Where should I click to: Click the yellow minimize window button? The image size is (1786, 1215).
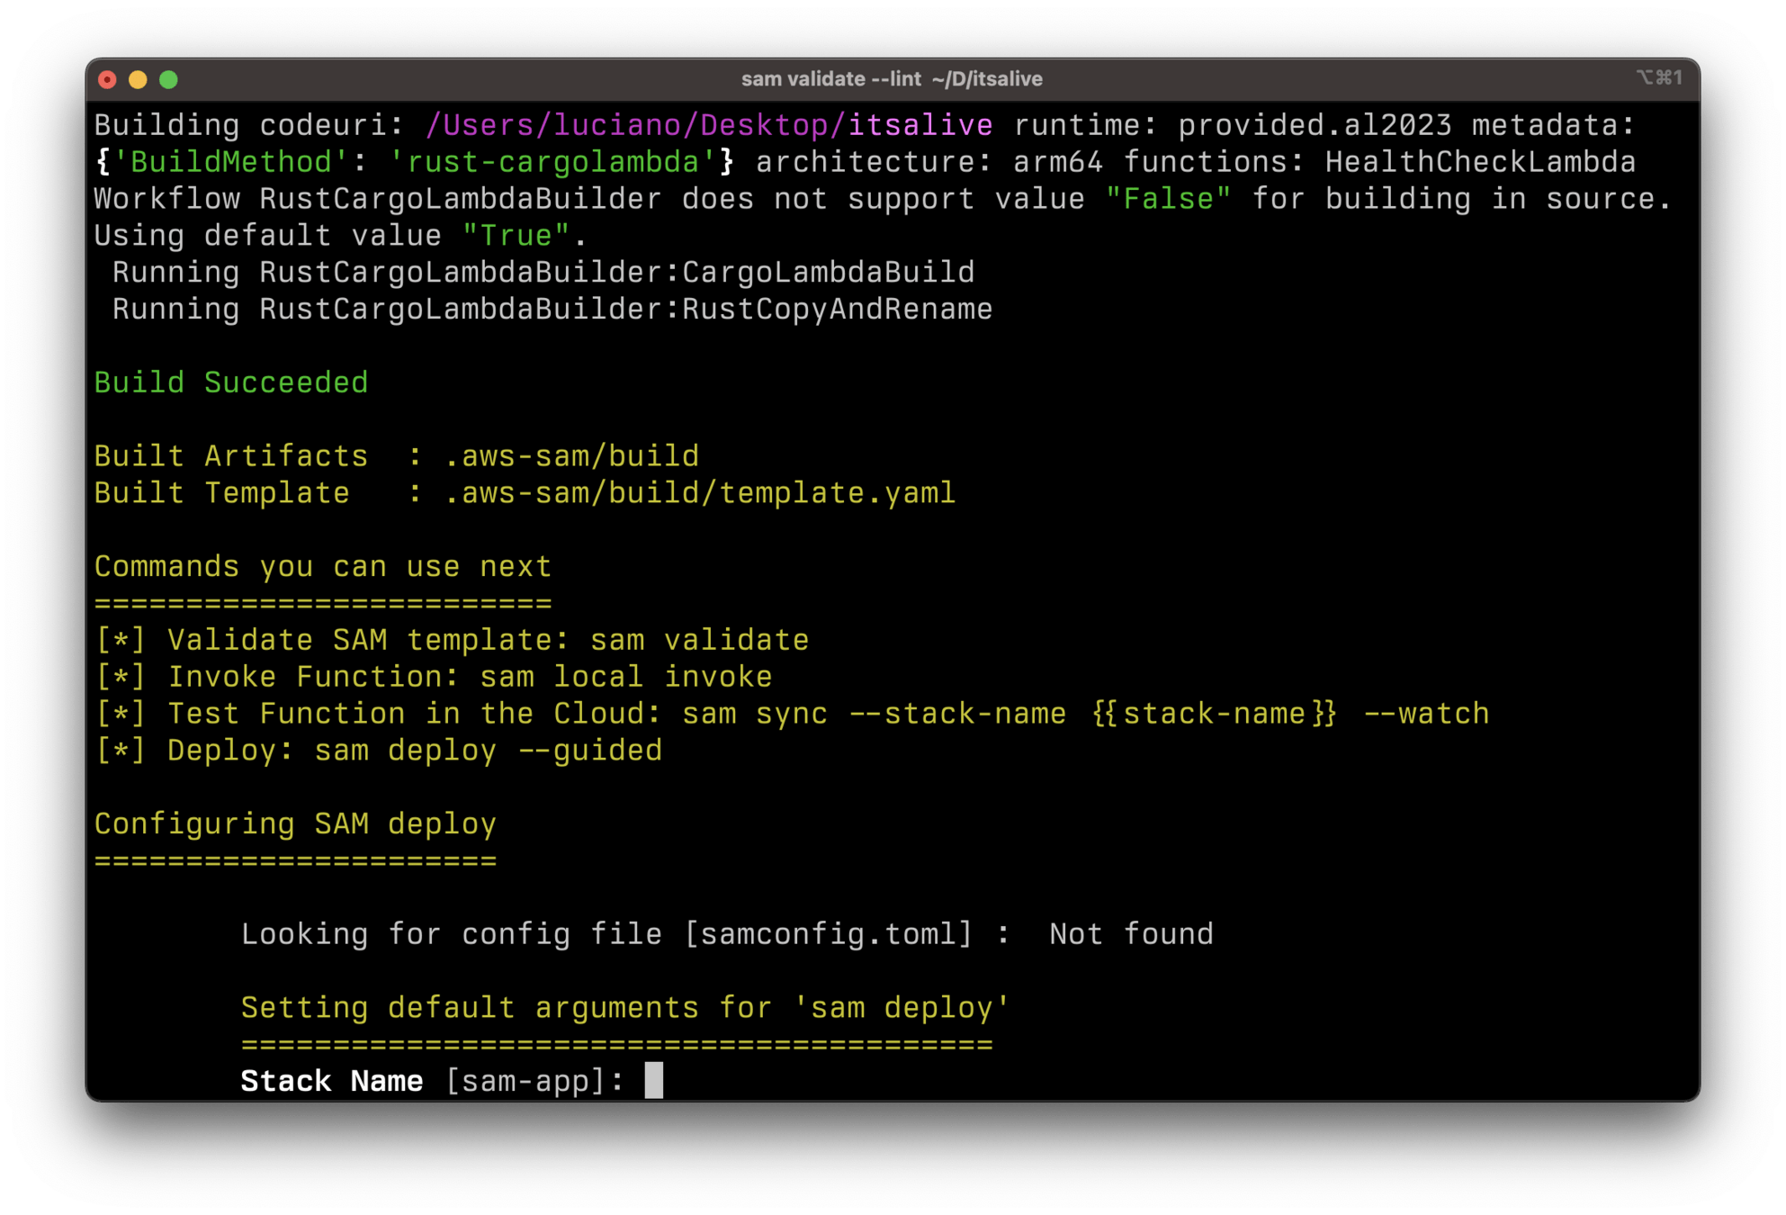tap(138, 80)
